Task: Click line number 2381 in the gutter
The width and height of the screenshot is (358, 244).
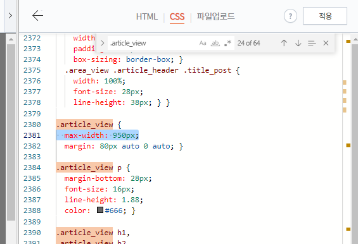Action: 32,135
